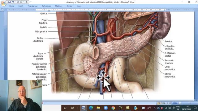Open the Review tab
This screenshot has height=111, width=198.
click(x=69, y=6)
